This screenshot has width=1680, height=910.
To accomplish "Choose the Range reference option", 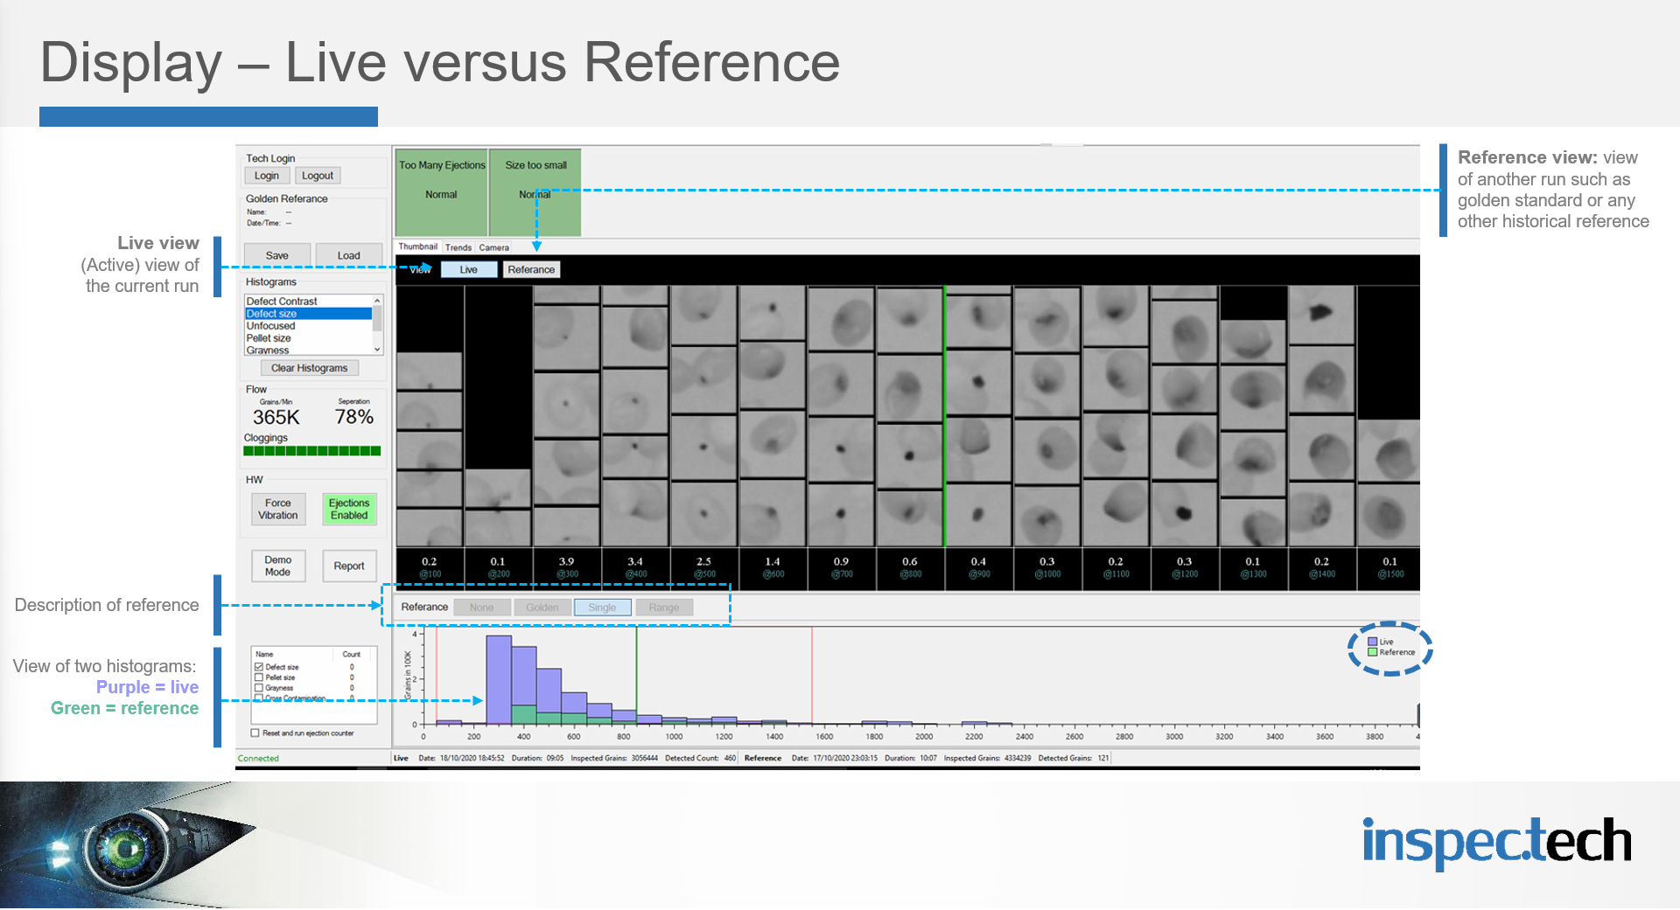I will coord(664,608).
